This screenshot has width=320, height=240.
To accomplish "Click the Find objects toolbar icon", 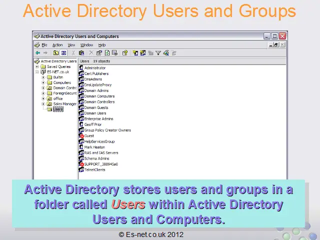I will (x=166, y=53).
